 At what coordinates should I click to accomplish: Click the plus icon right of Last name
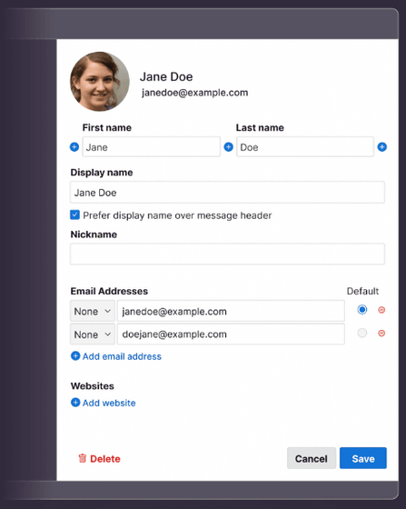(382, 147)
